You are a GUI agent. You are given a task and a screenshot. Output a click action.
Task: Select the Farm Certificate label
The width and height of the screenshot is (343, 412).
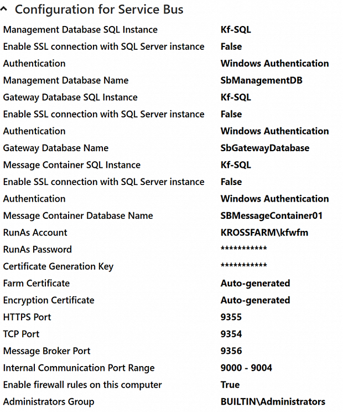pyautogui.click(x=37, y=284)
